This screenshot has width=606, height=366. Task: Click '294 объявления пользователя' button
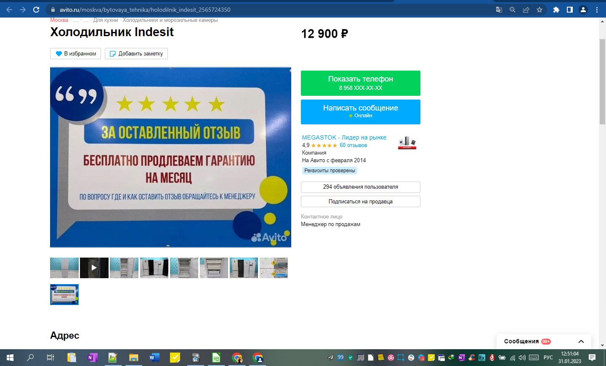361,187
